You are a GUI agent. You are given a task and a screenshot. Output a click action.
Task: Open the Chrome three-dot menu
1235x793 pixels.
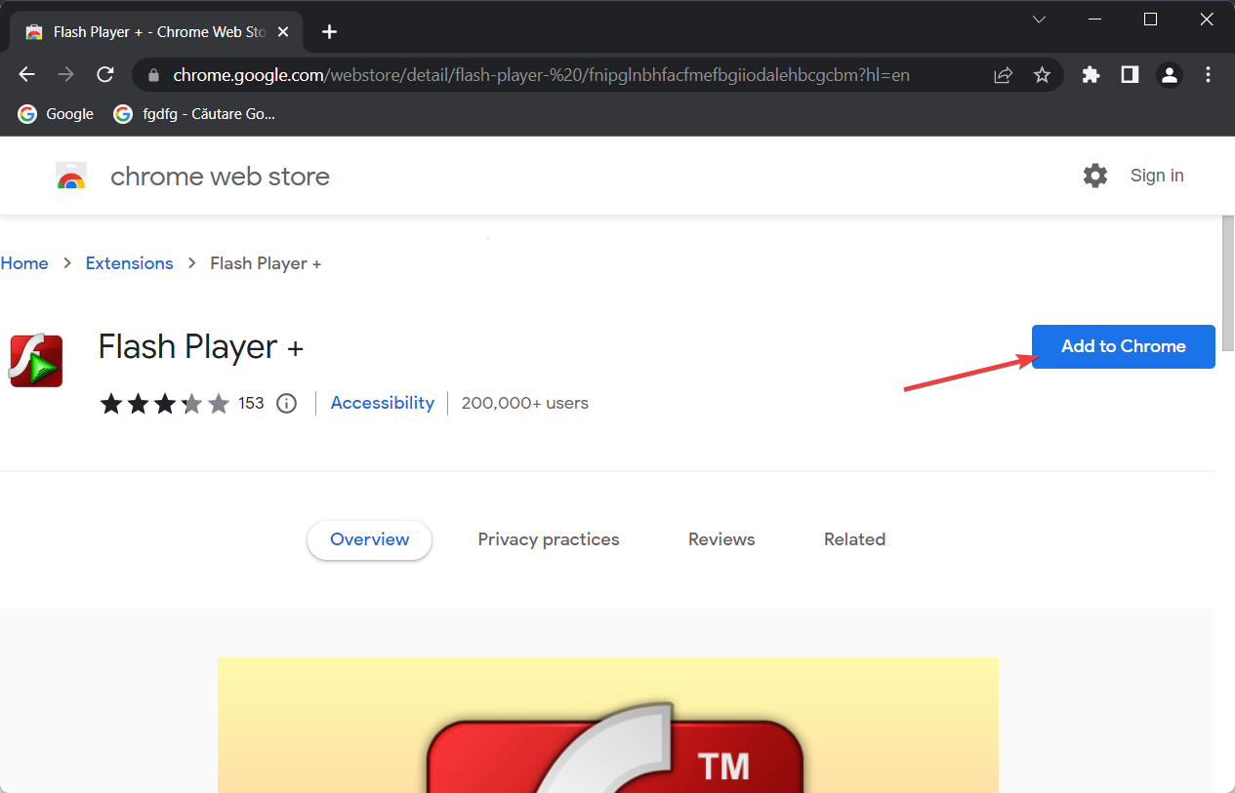point(1209,75)
